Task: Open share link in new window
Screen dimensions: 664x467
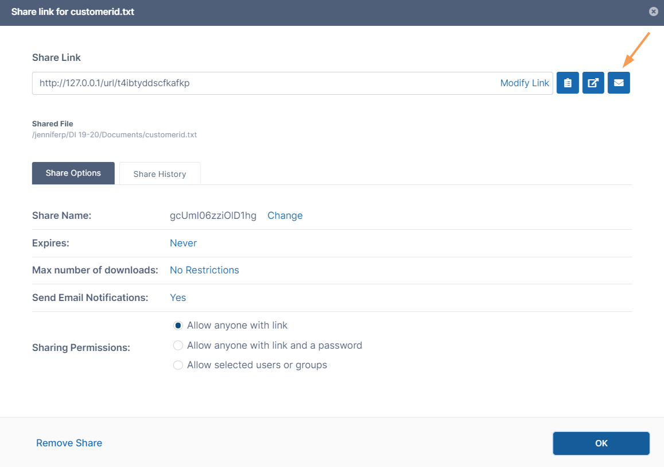Action: point(593,83)
